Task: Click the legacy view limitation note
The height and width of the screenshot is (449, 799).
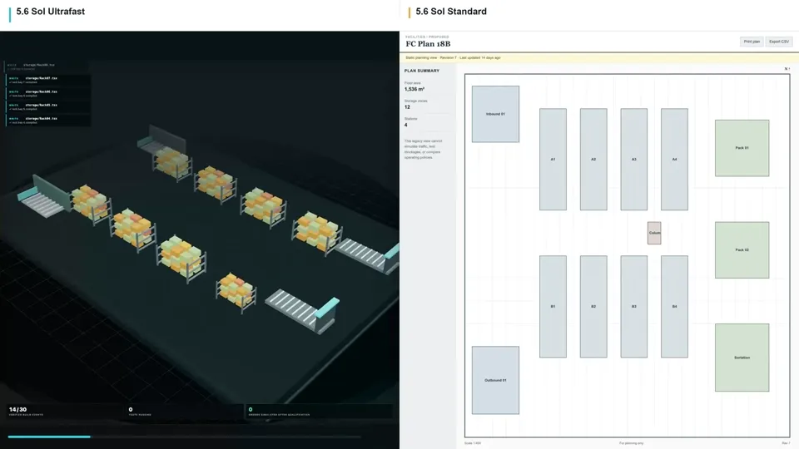Action: click(424, 149)
